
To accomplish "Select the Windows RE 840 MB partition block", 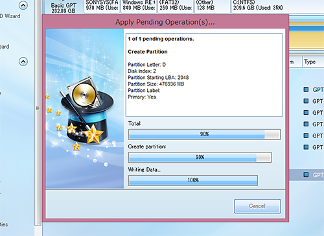I will point(139,6).
